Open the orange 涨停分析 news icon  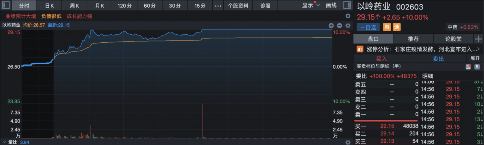(360, 49)
